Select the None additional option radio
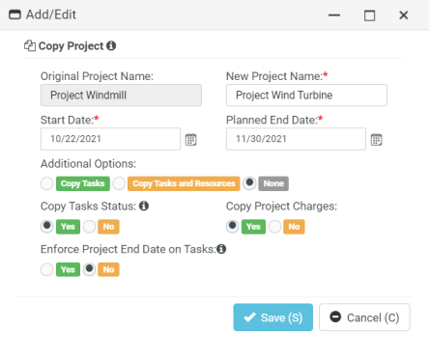Screen dimensions: 429x358 pyautogui.click(x=249, y=183)
